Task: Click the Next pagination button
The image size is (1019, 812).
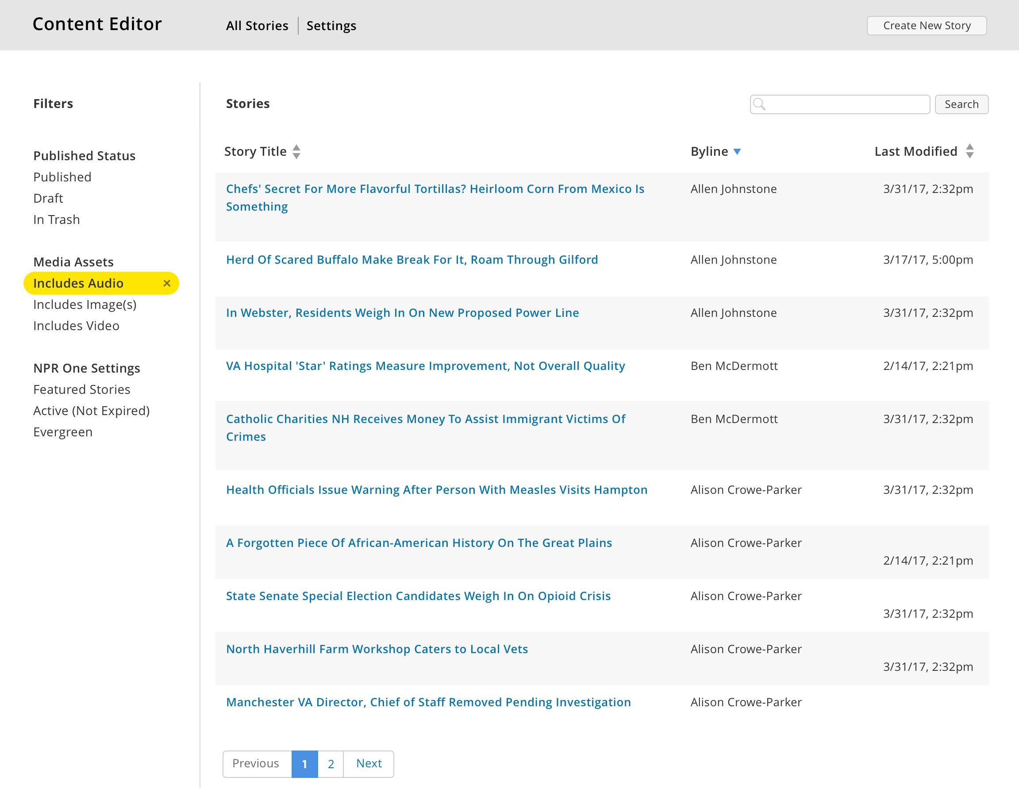Action: pos(369,763)
